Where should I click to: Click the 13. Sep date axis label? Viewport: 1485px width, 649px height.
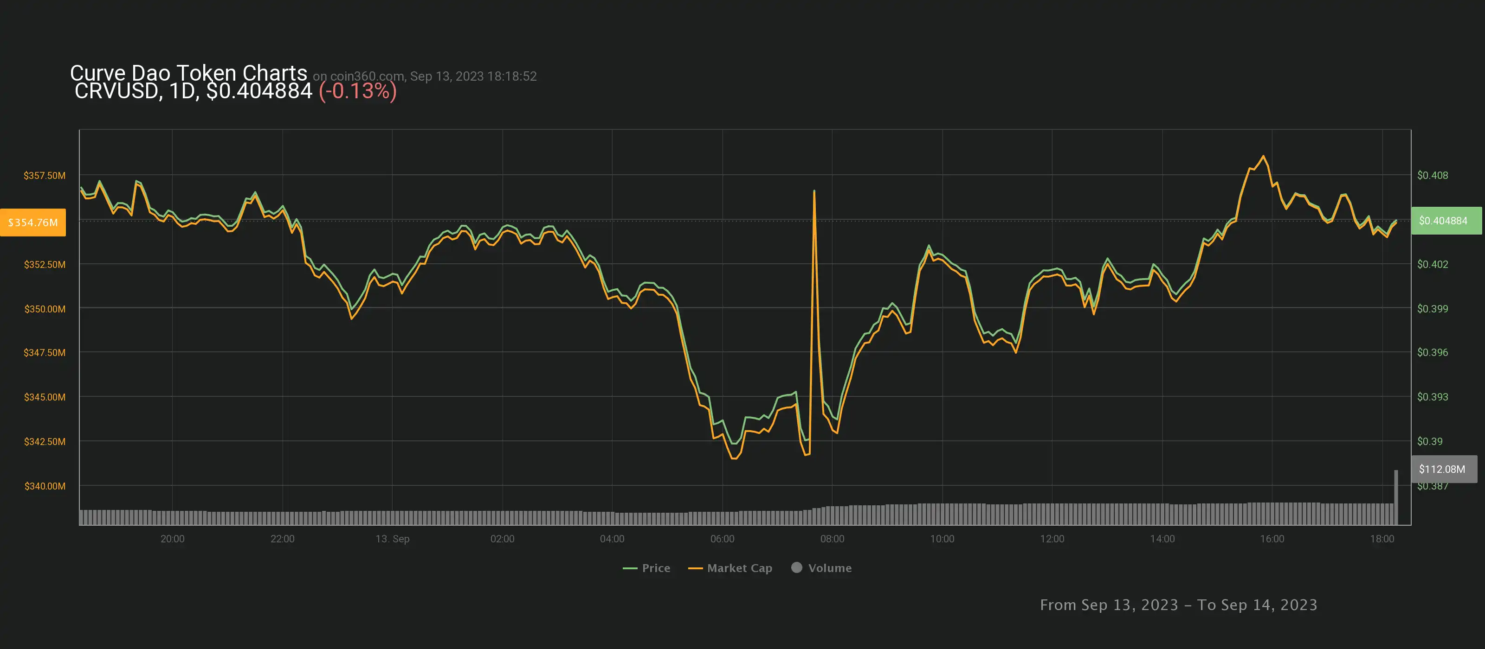point(392,538)
